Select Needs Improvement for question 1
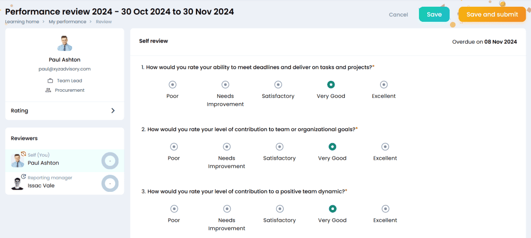Image resolution: width=531 pixels, height=238 pixels. click(x=225, y=85)
